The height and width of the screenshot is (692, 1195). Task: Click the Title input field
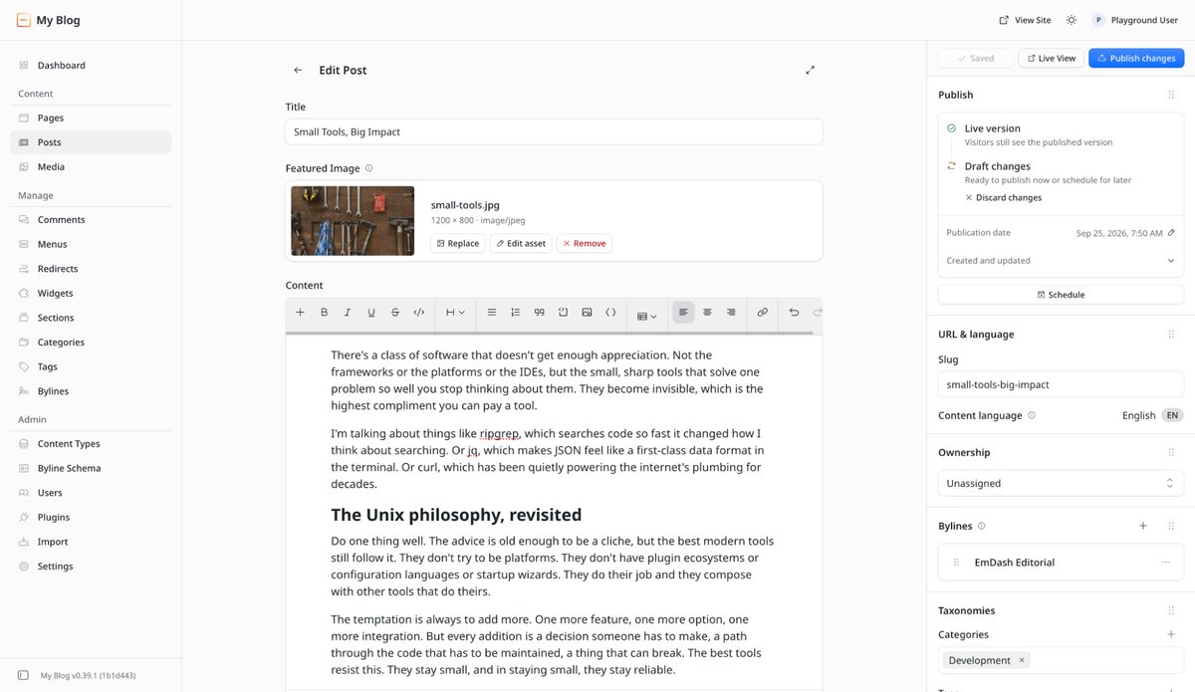click(554, 131)
